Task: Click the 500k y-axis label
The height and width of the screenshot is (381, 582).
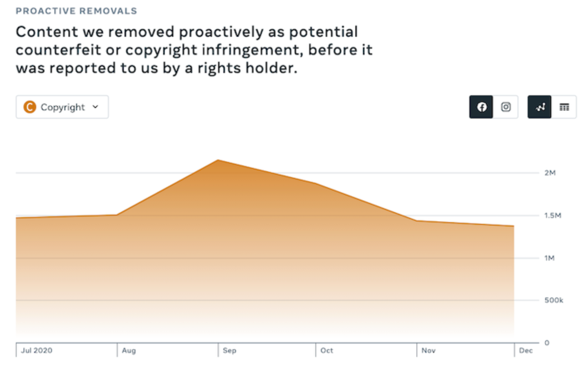Action: tap(554, 300)
